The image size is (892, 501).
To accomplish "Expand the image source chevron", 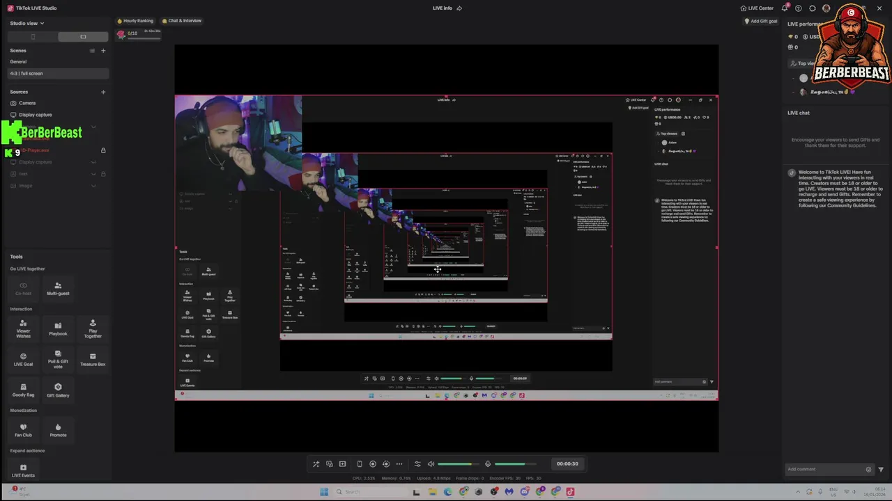I will click(93, 186).
